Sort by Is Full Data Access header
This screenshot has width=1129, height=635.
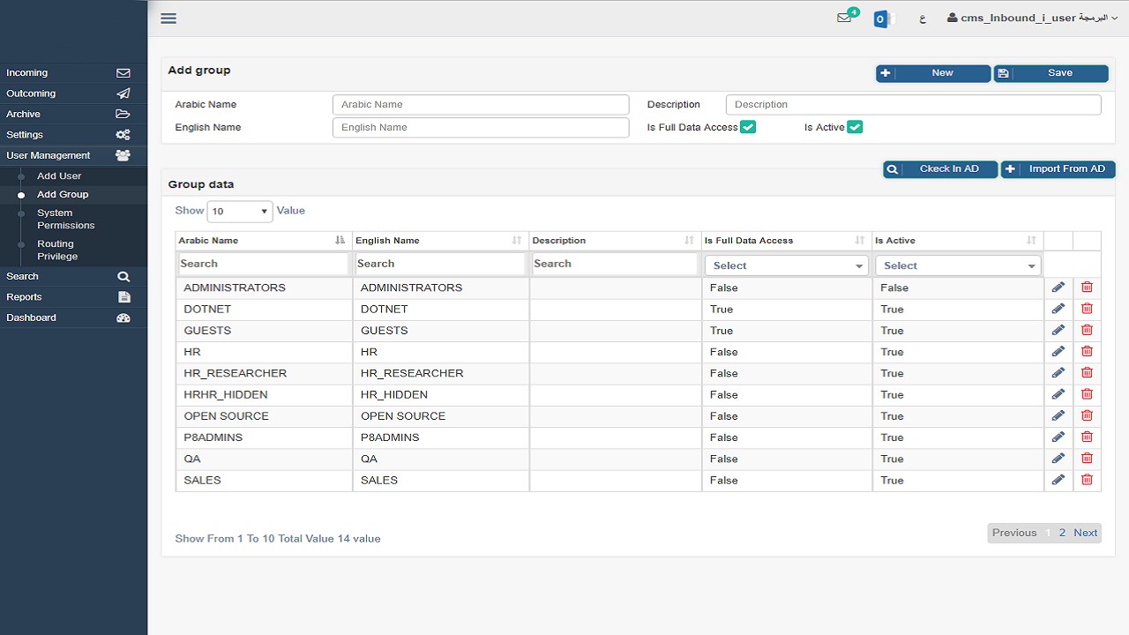[x=787, y=241]
